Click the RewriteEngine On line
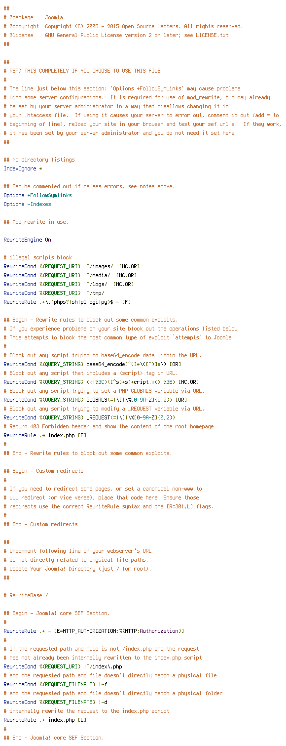This screenshot has width=286, height=746. (x=27, y=240)
